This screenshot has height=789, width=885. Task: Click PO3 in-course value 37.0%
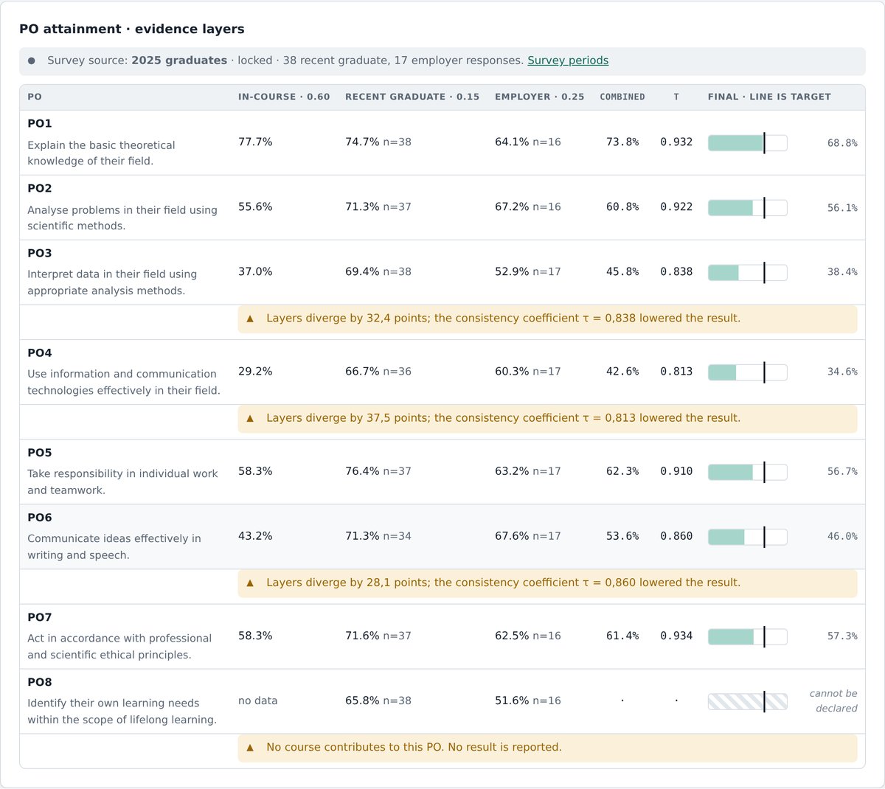coord(255,271)
